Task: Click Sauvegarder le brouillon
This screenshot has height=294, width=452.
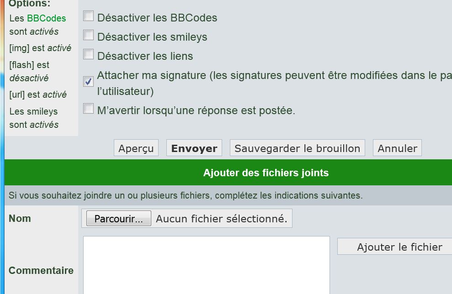Action: coord(297,148)
